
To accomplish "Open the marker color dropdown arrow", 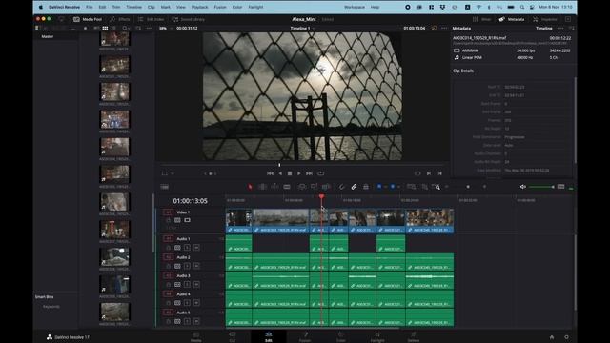I will click(x=398, y=187).
